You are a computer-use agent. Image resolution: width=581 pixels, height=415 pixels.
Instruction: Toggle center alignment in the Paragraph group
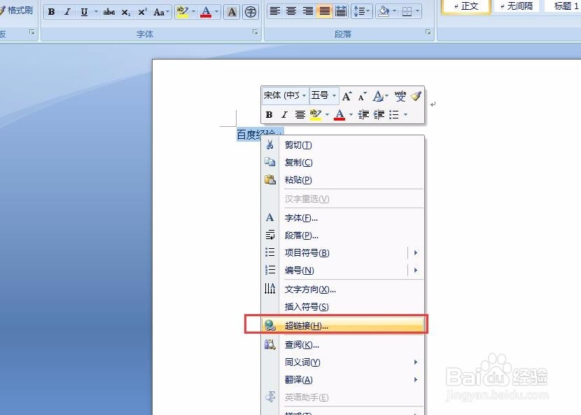(x=291, y=11)
